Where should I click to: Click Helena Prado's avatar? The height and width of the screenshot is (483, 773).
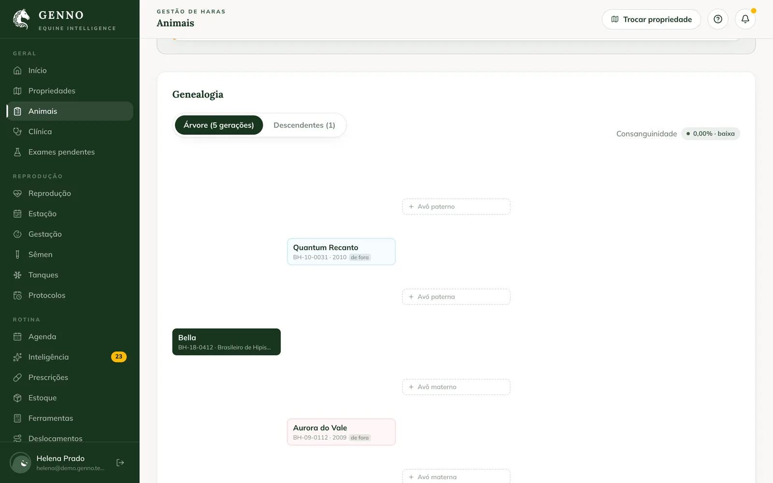[x=21, y=463]
